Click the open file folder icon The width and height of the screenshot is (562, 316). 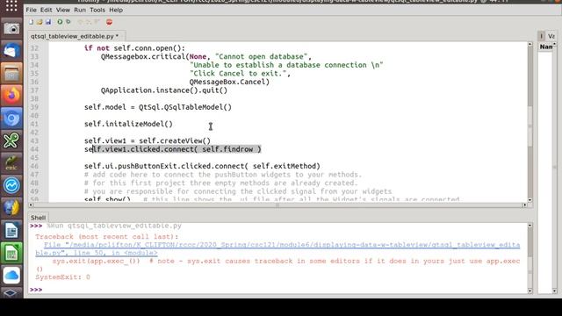[40, 22]
